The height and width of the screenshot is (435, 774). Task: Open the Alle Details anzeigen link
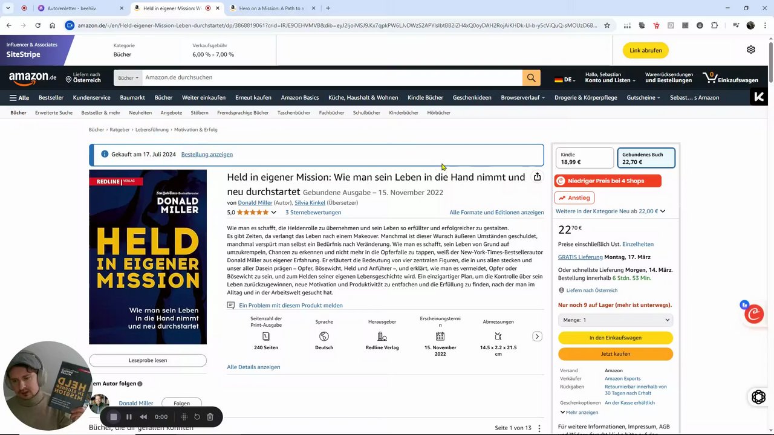(x=253, y=367)
